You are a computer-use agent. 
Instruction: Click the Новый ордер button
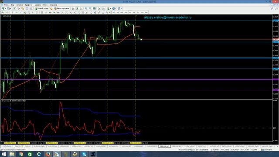coord(41,9)
